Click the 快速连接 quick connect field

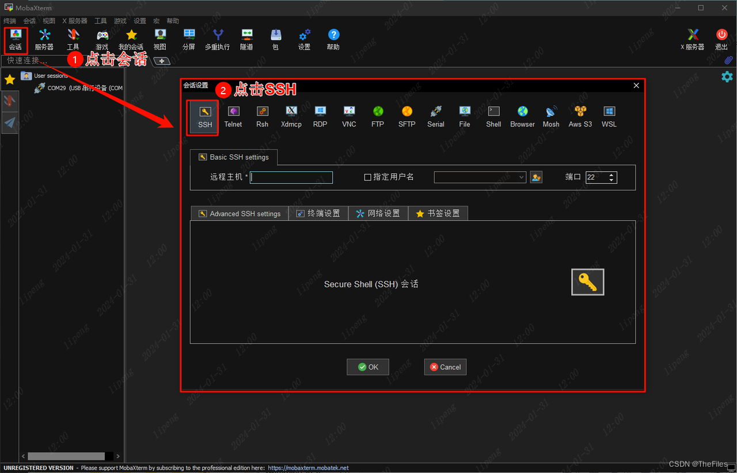(x=35, y=60)
